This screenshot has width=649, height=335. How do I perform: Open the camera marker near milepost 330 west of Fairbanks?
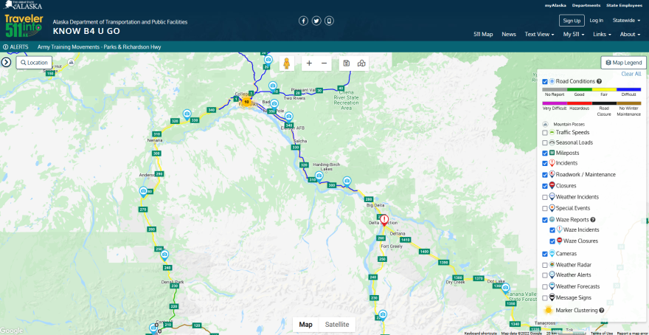(187, 114)
